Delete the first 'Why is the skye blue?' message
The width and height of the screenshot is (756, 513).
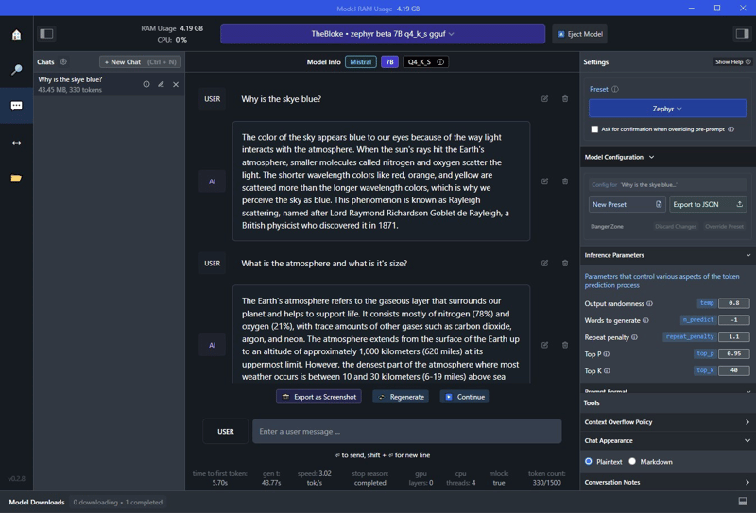[x=565, y=99]
